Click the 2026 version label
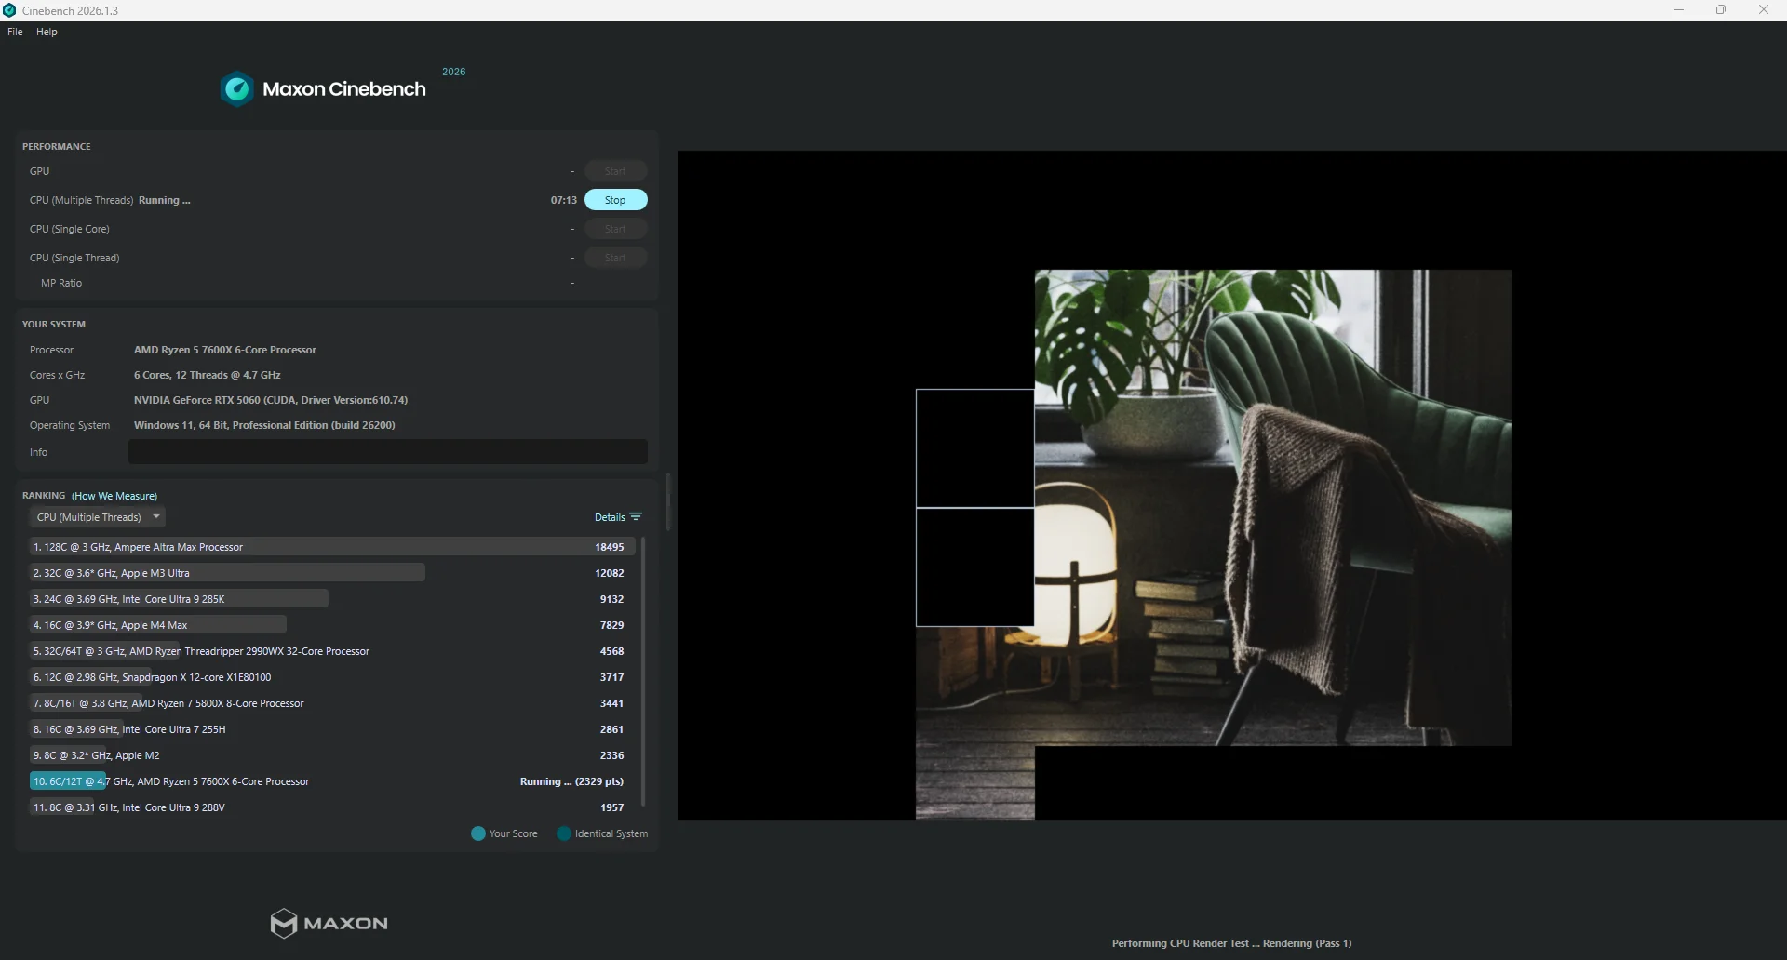The image size is (1787, 960). [454, 72]
